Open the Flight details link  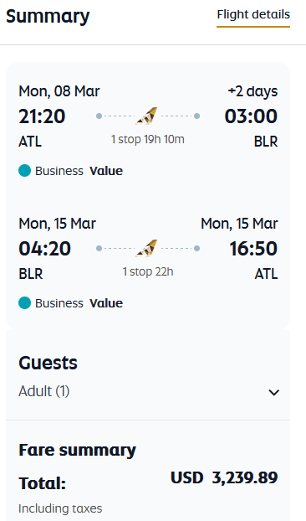click(253, 14)
